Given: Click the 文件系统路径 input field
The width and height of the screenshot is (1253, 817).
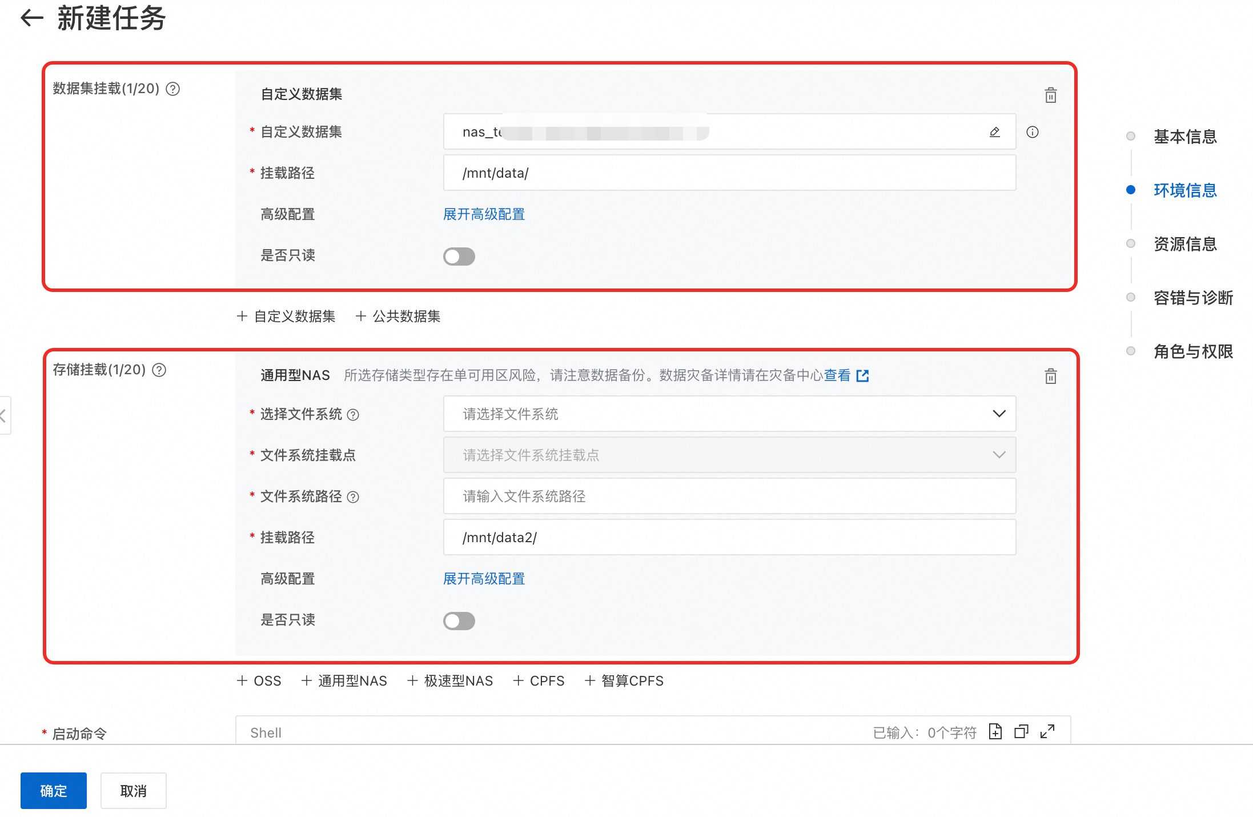Looking at the screenshot, I should [x=729, y=496].
